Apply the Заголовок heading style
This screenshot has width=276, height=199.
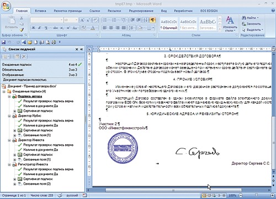pos(208,24)
